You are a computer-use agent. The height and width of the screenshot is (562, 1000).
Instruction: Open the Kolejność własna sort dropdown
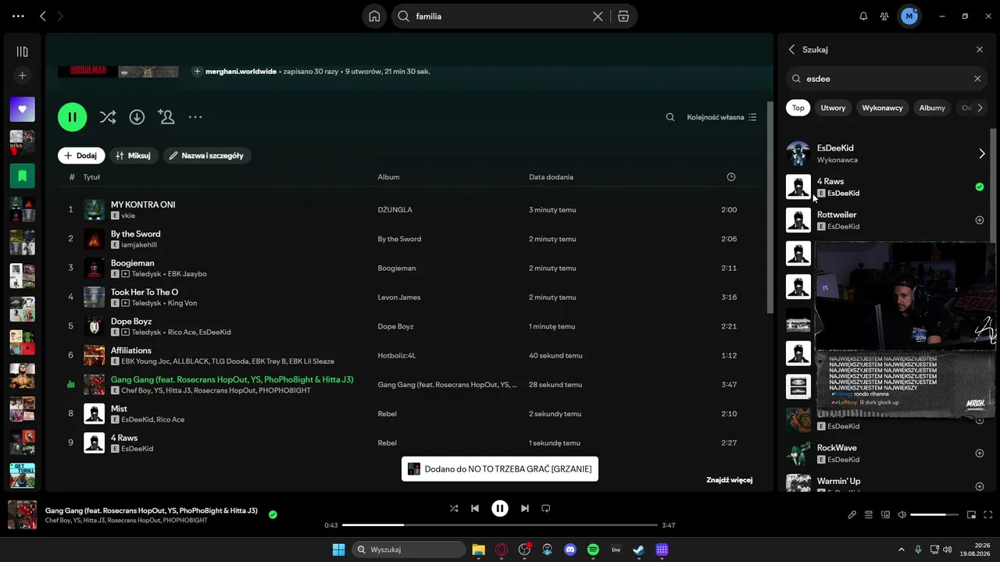click(x=722, y=117)
